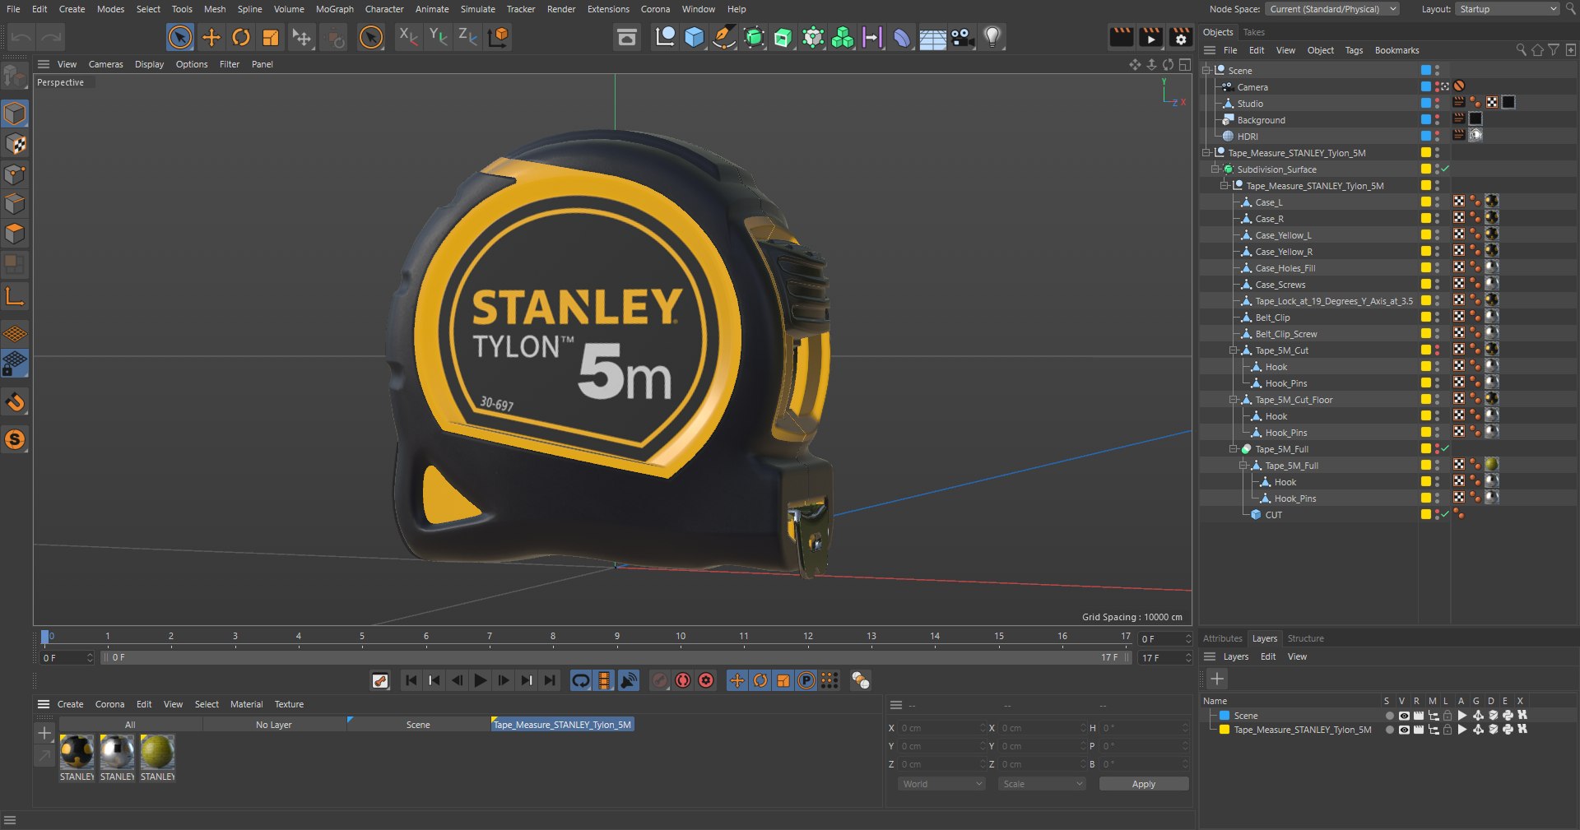Open the Deformer bend icon
Viewport: 1580px width, 830px height.
902,37
